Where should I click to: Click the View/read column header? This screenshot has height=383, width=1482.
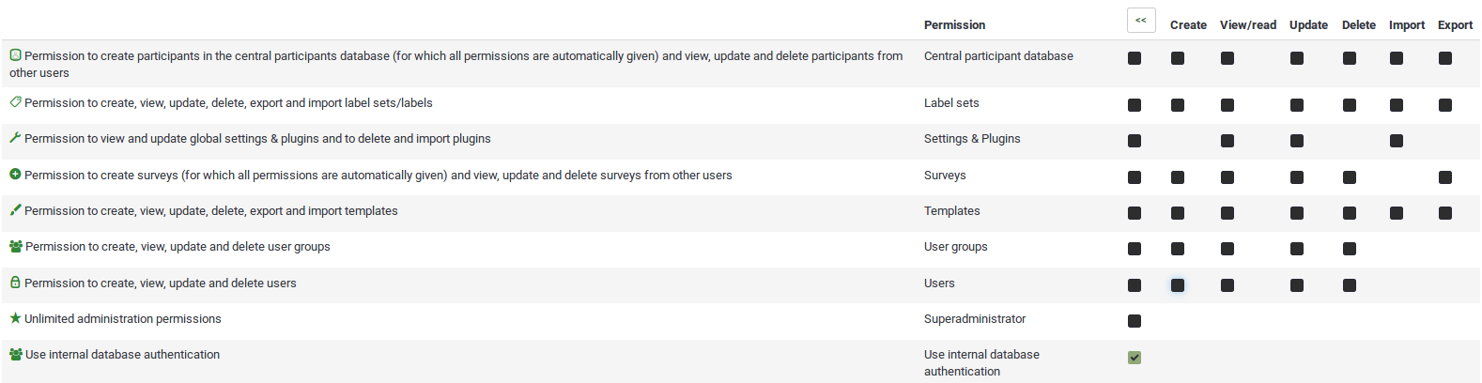(x=1247, y=25)
